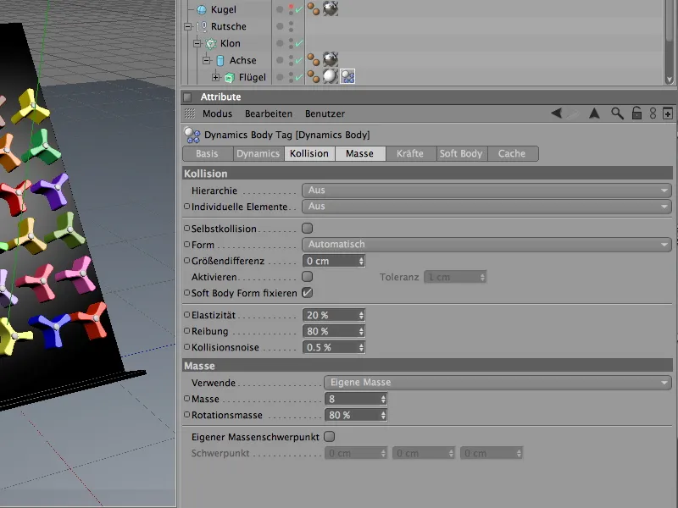Switch to the Dynamics tab
The height and width of the screenshot is (508, 678).
click(x=258, y=154)
